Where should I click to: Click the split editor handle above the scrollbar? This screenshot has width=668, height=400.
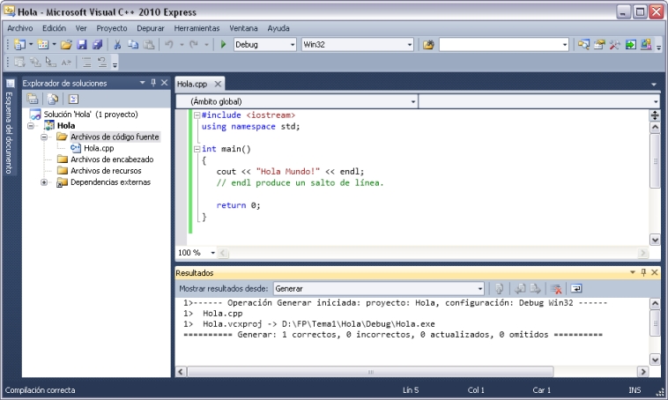(655, 115)
